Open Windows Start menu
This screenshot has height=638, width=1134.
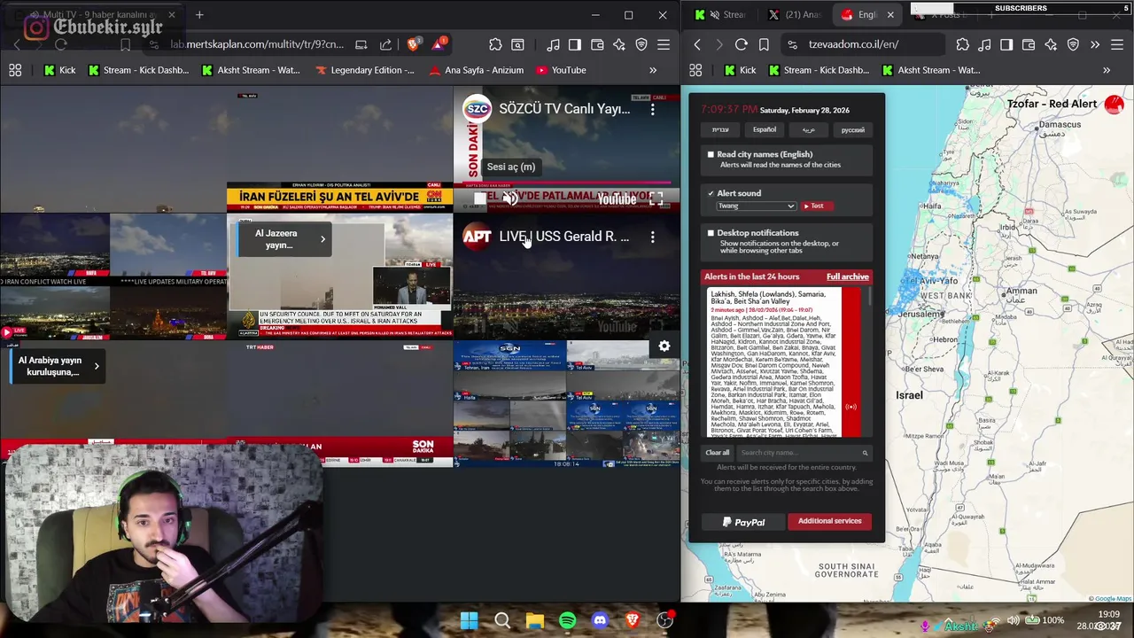(470, 621)
